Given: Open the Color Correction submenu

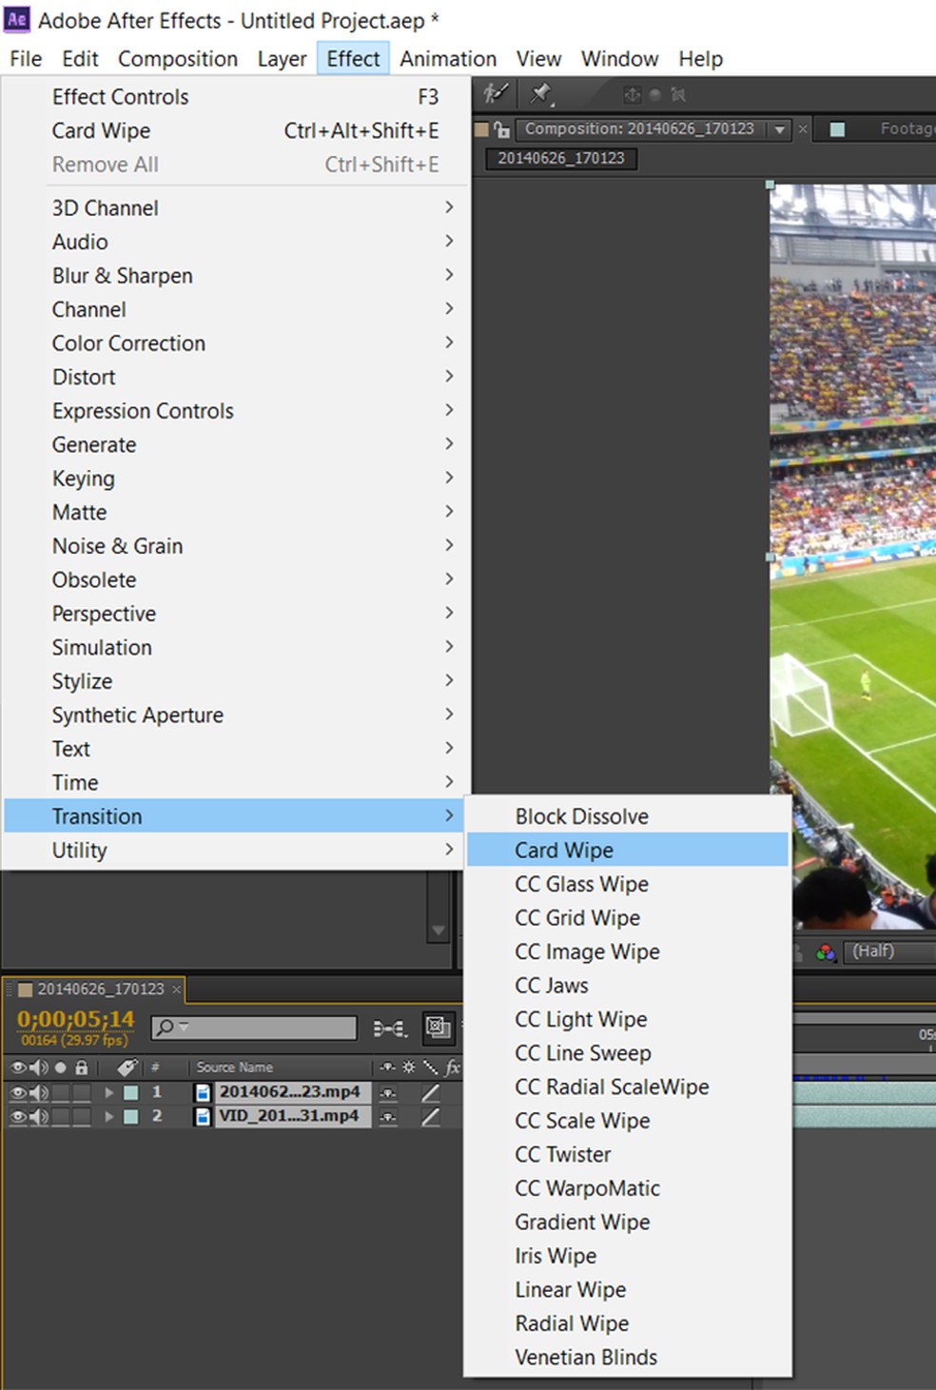Looking at the screenshot, I should [237, 343].
